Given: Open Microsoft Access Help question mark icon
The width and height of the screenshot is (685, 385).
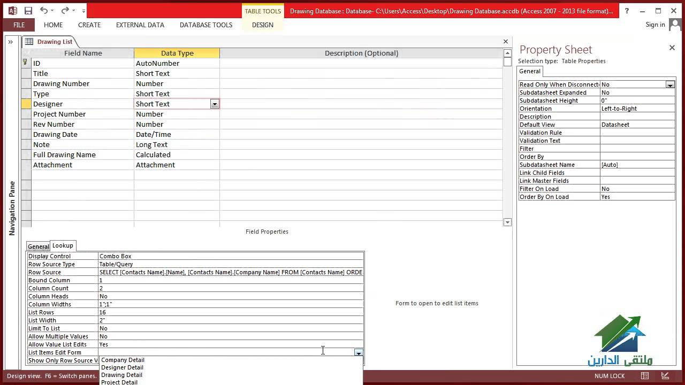Looking at the screenshot, I should pos(626,11).
